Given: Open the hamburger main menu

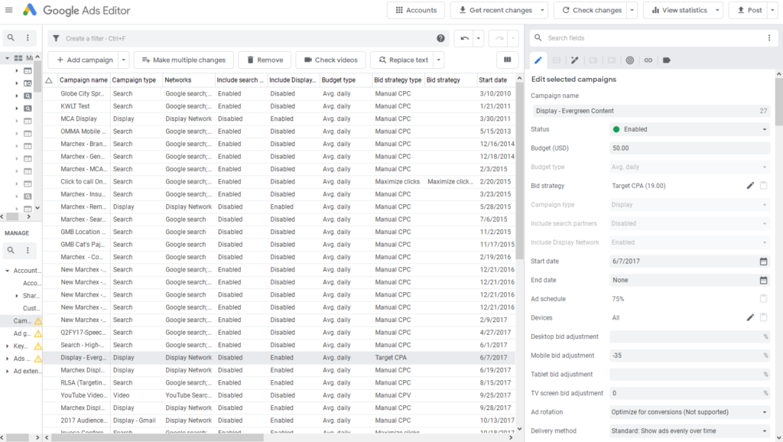Looking at the screenshot, I should [x=9, y=10].
